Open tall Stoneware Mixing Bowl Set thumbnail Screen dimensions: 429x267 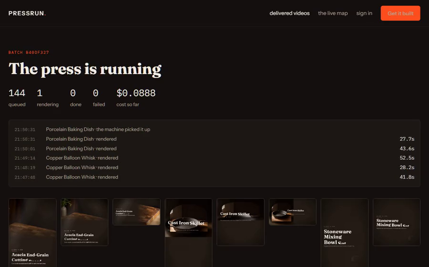345,233
